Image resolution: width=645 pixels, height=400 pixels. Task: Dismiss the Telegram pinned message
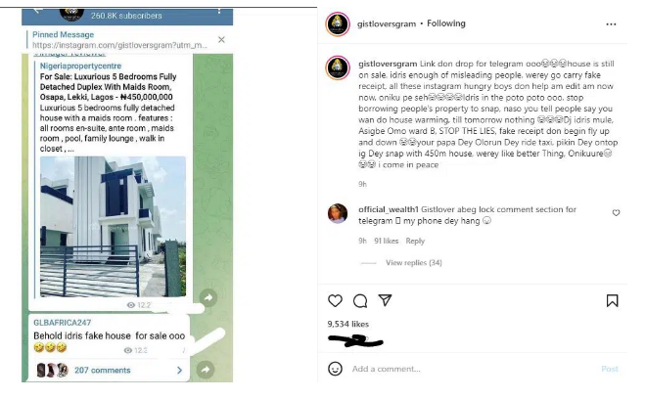click(221, 39)
